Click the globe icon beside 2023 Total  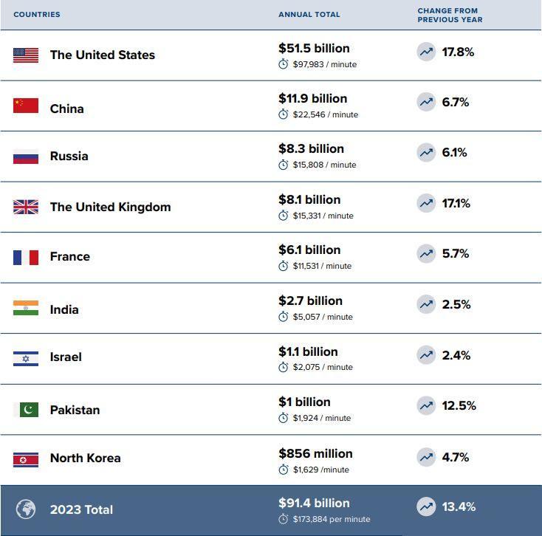(26, 509)
